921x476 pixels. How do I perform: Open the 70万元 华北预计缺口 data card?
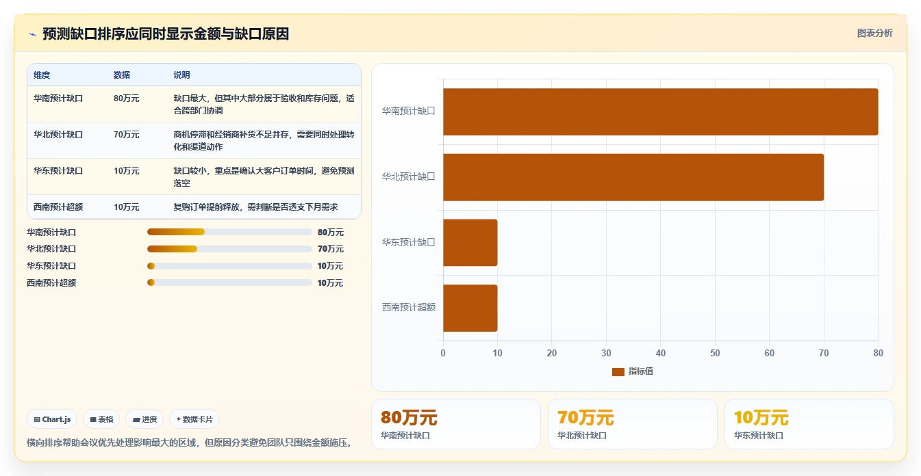(633, 424)
